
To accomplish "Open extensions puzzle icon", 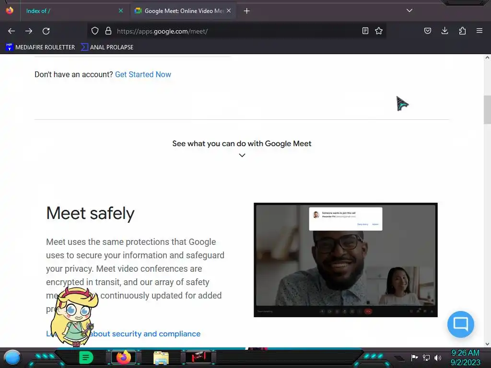I will tap(462, 31).
